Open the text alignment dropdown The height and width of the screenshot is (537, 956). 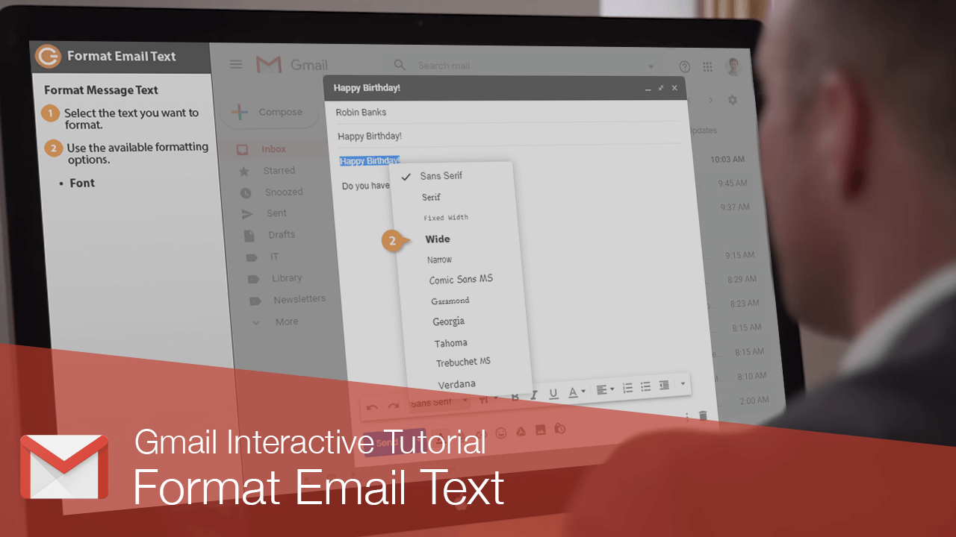tap(605, 389)
